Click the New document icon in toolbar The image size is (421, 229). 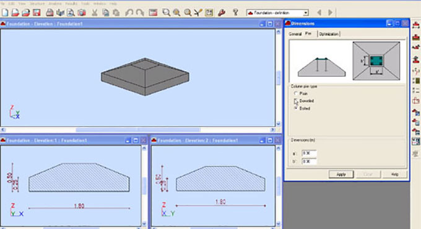pos(5,12)
